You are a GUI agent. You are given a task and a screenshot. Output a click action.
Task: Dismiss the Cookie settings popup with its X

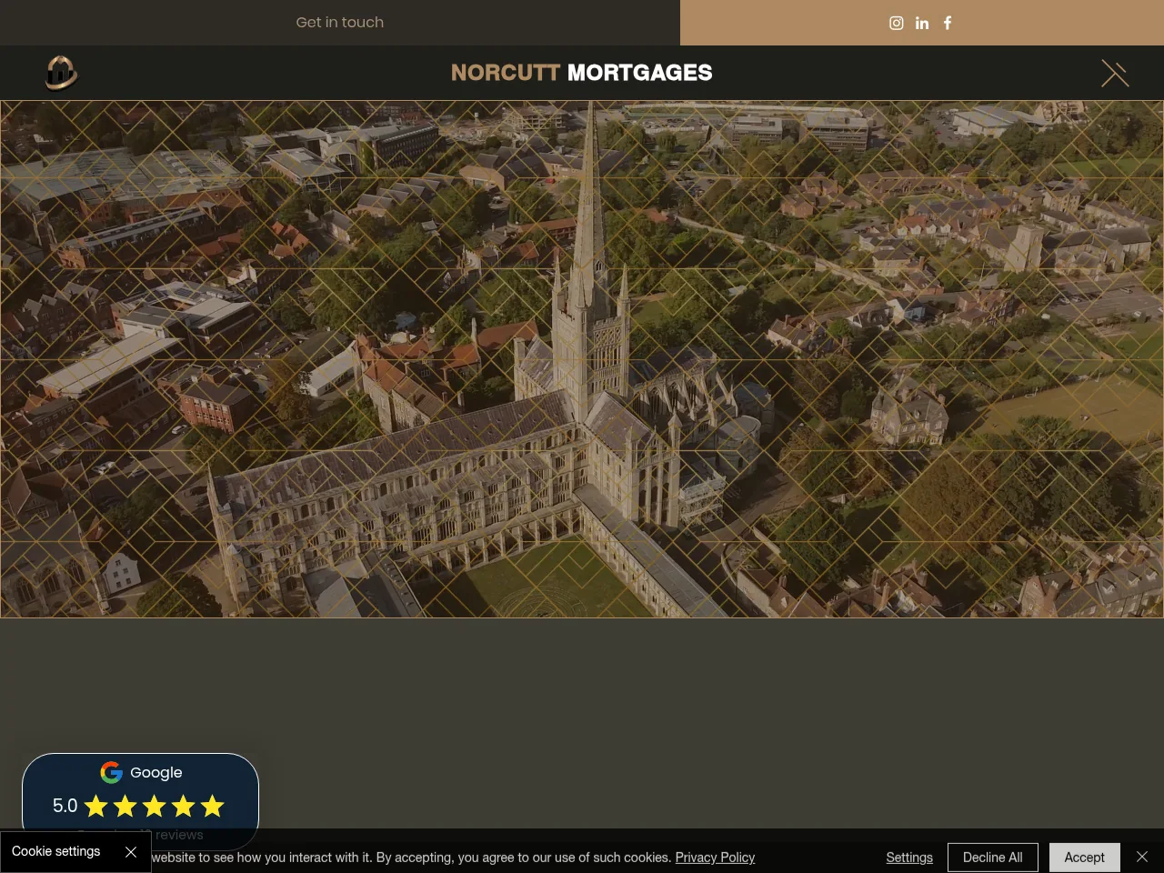tap(130, 851)
